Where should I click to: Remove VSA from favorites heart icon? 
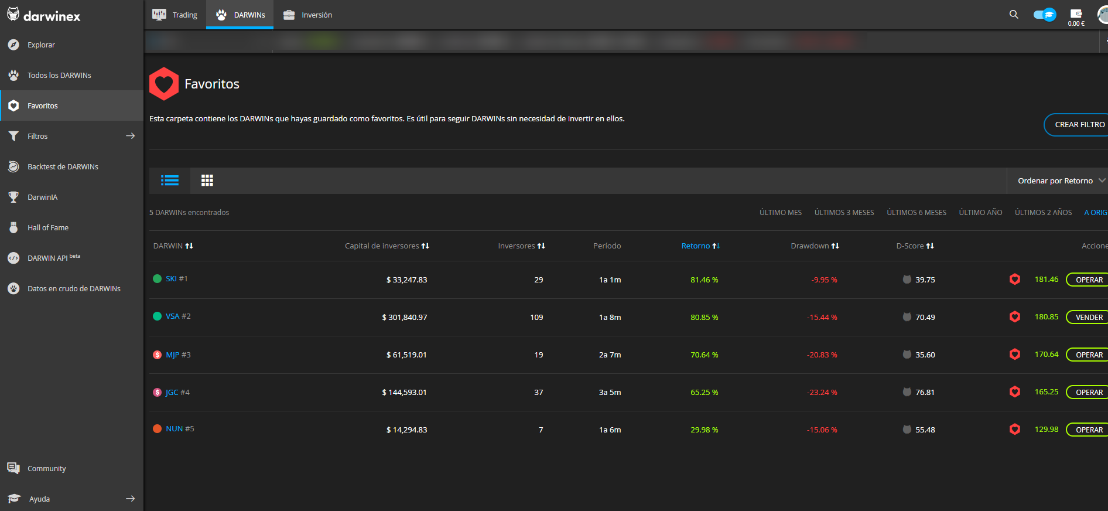1015,316
